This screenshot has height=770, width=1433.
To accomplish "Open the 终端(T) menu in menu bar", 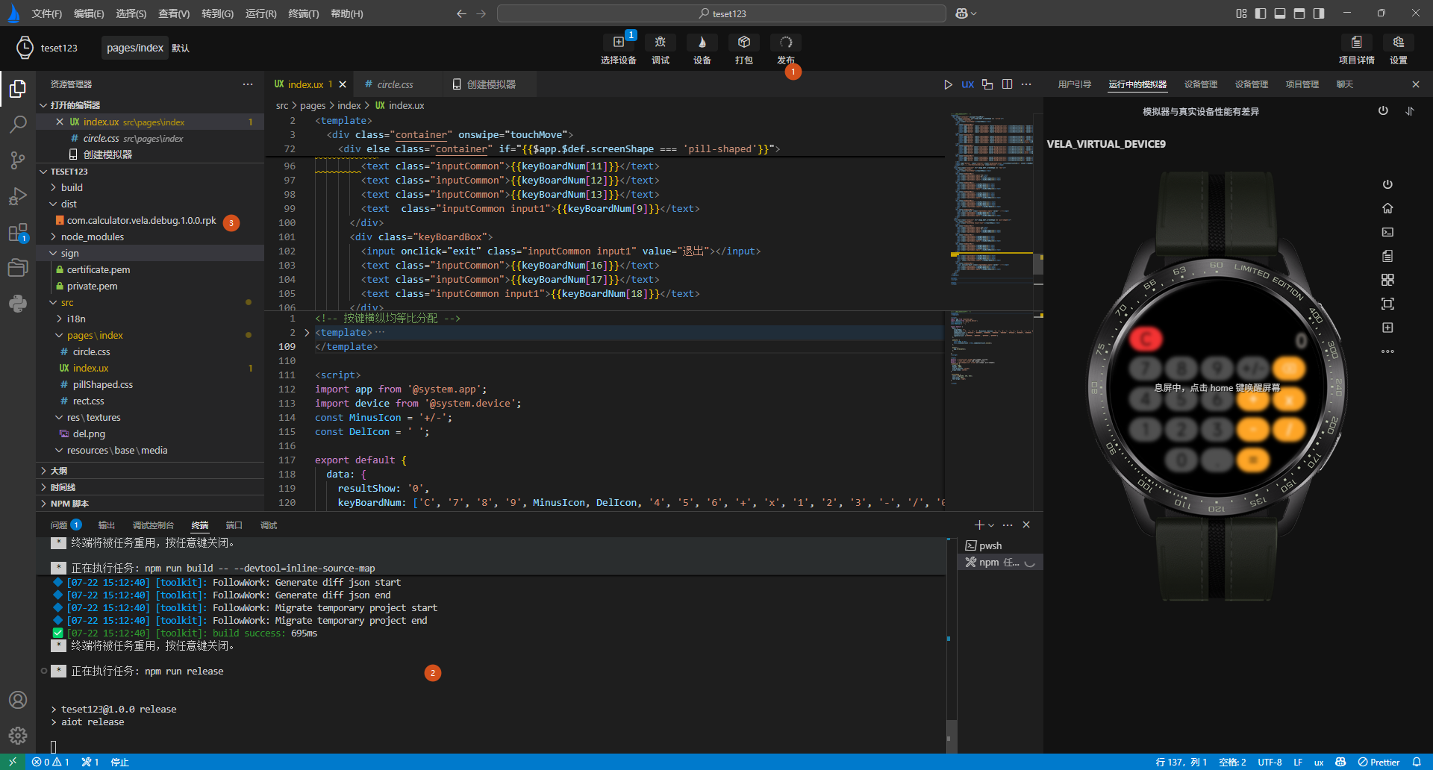I will click(303, 13).
